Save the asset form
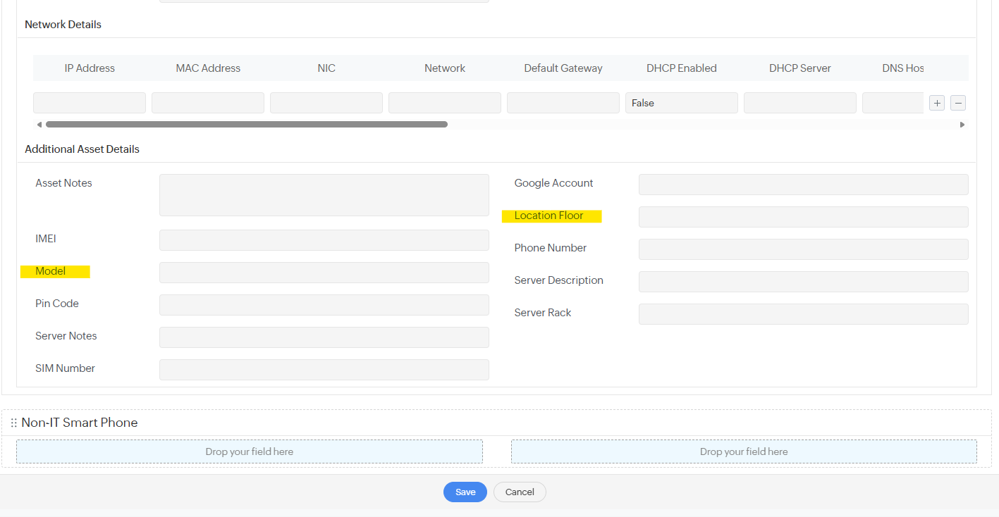999x517 pixels. coord(465,492)
